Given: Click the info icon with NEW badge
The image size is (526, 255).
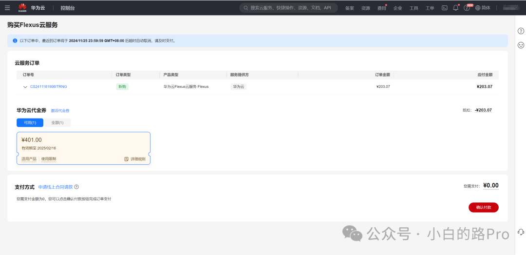Looking at the screenshot, I should 467,8.
